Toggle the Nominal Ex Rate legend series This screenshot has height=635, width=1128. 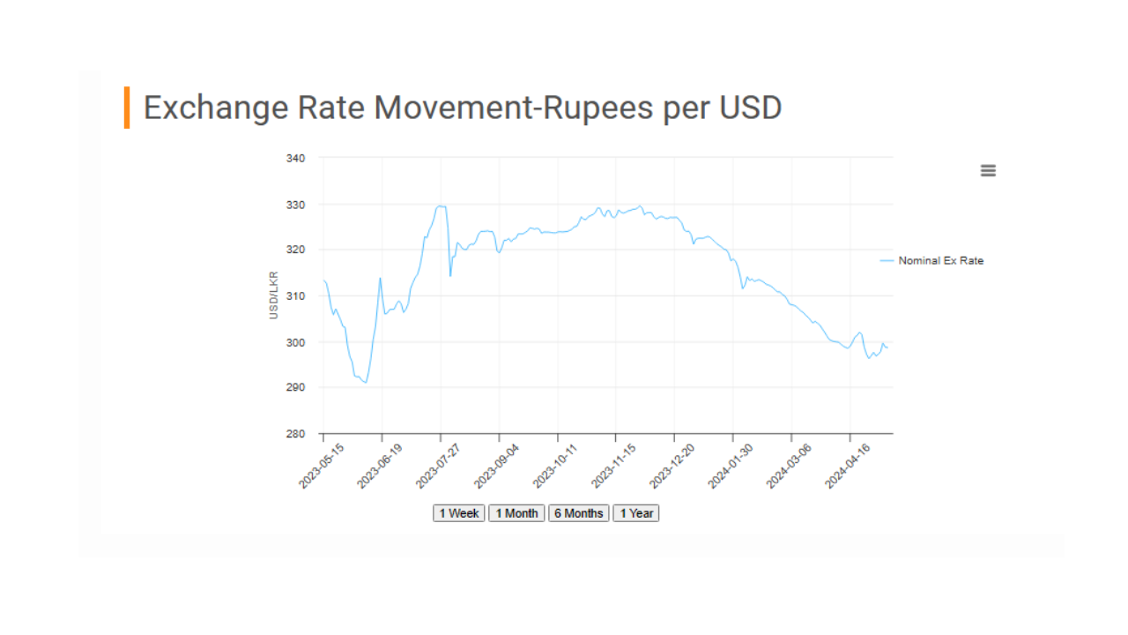pos(940,261)
